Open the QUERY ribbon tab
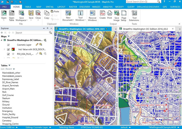The image size is (182, 129). pos(131,7)
